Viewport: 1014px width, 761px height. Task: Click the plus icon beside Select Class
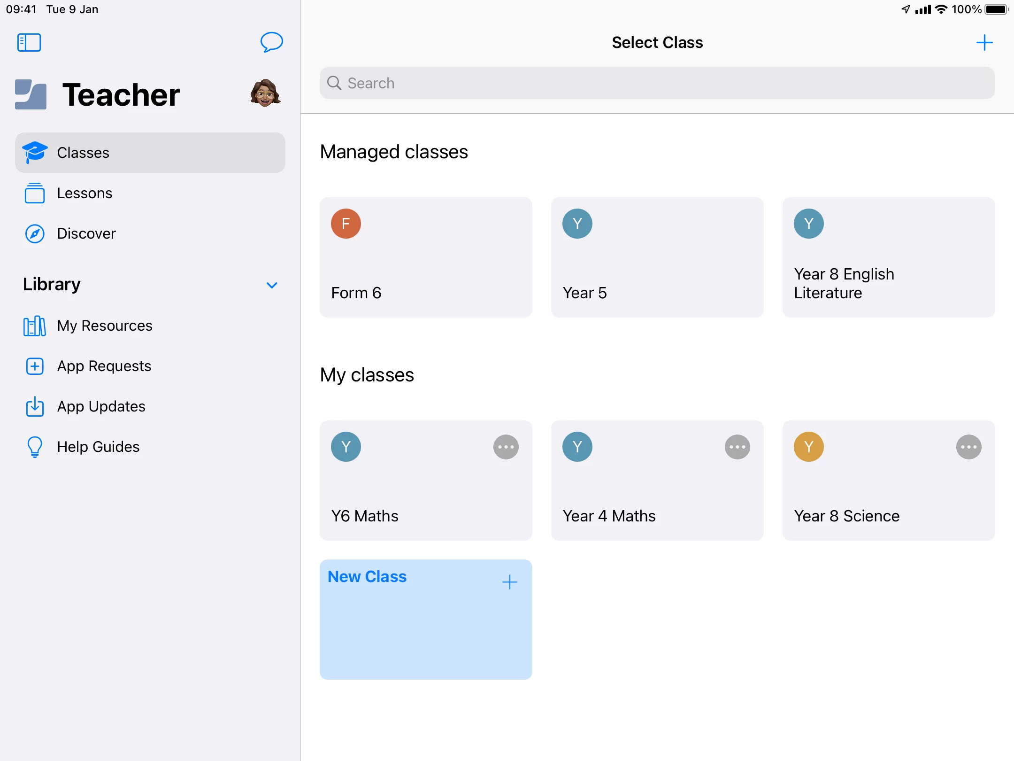(x=984, y=43)
